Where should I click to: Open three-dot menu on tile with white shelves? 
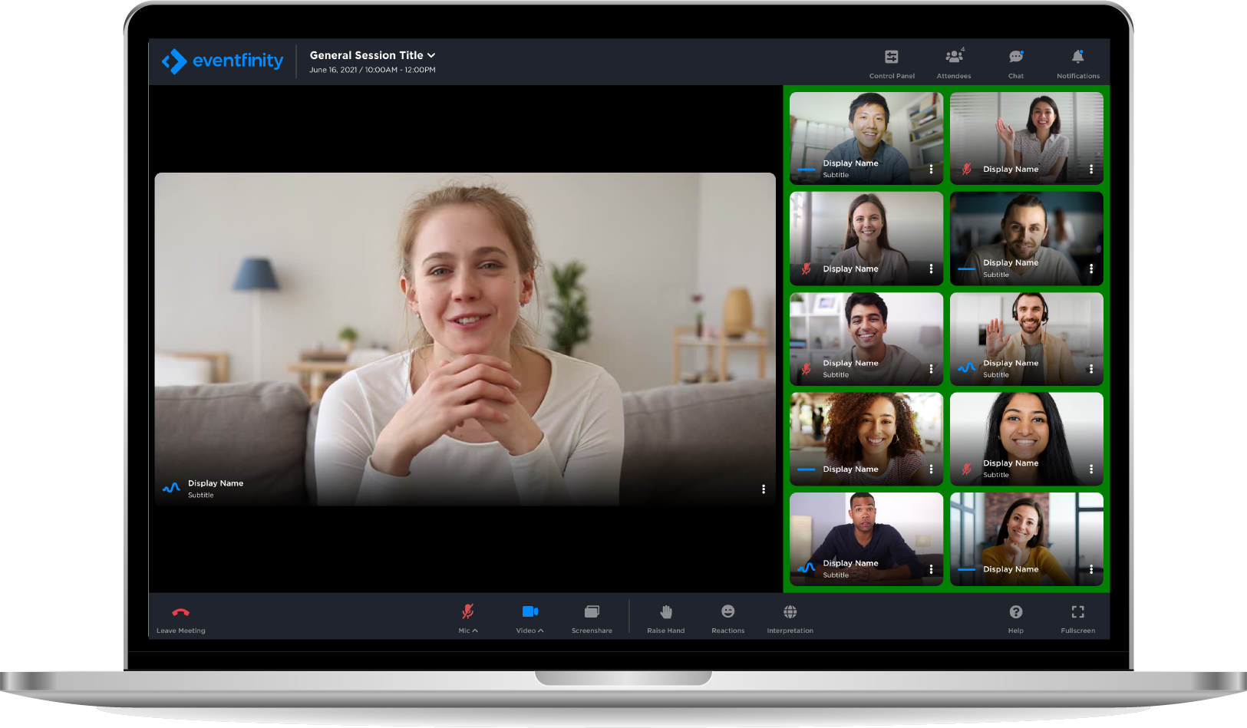(x=931, y=369)
